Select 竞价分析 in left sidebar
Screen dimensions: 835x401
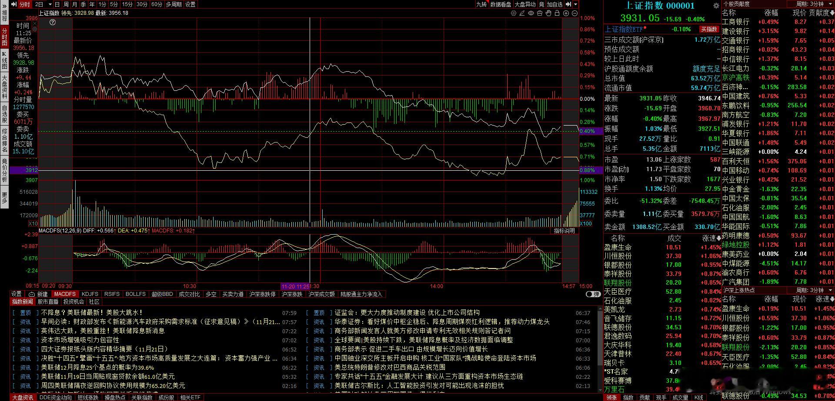4,170
